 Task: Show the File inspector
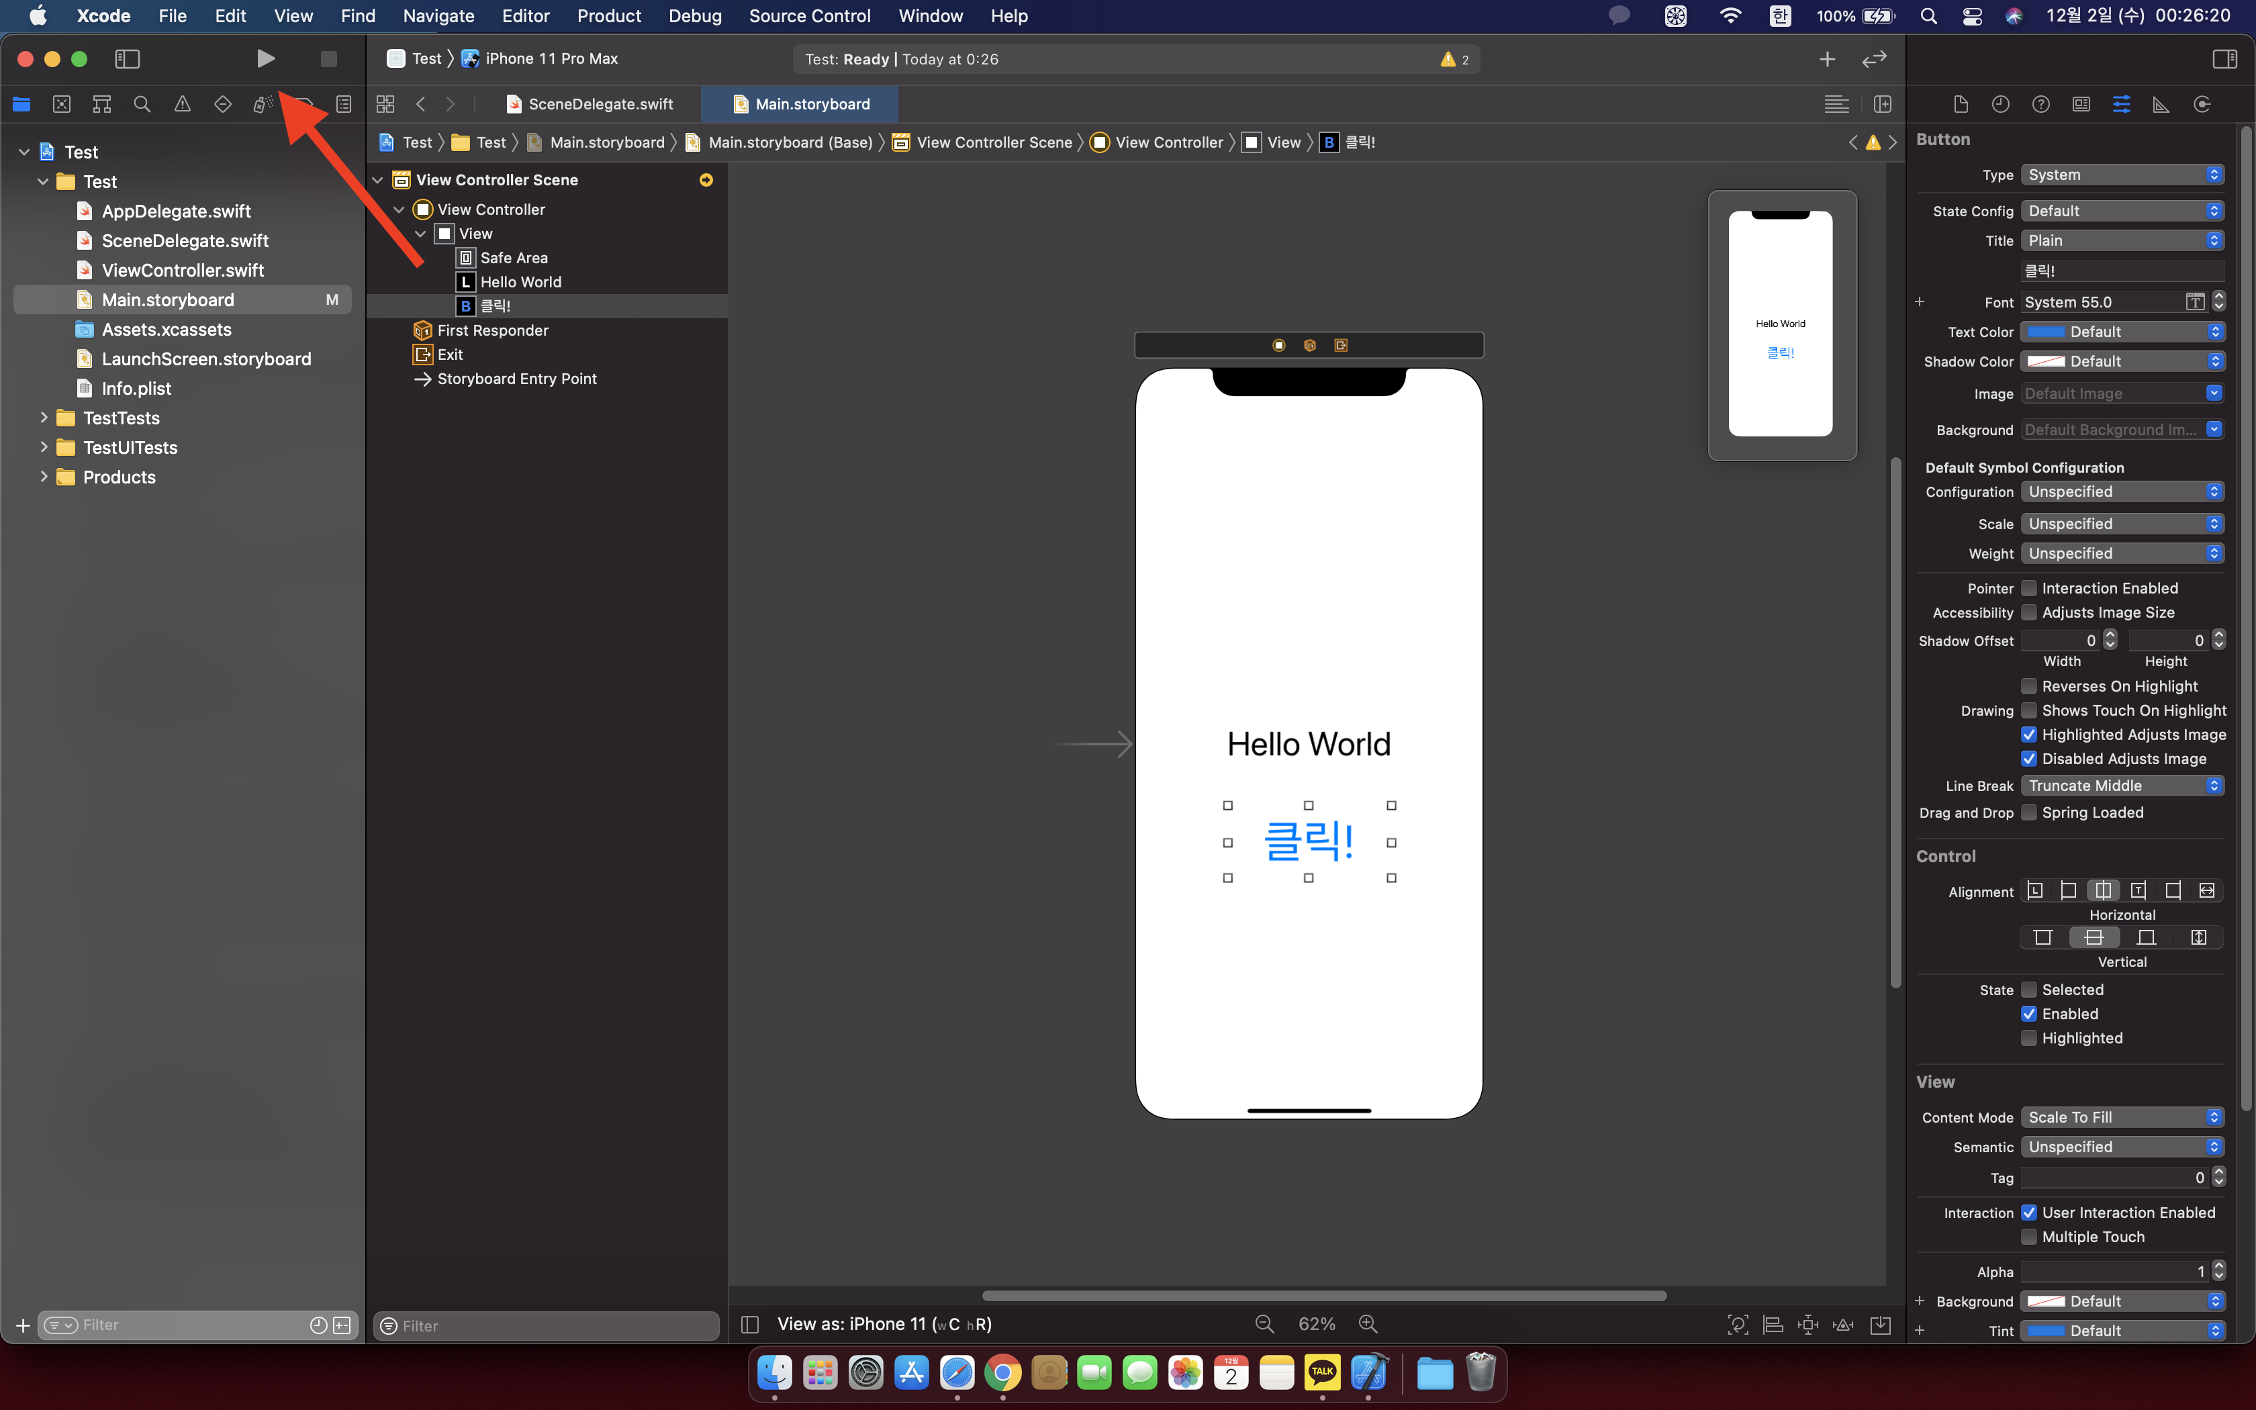pyautogui.click(x=1961, y=105)
